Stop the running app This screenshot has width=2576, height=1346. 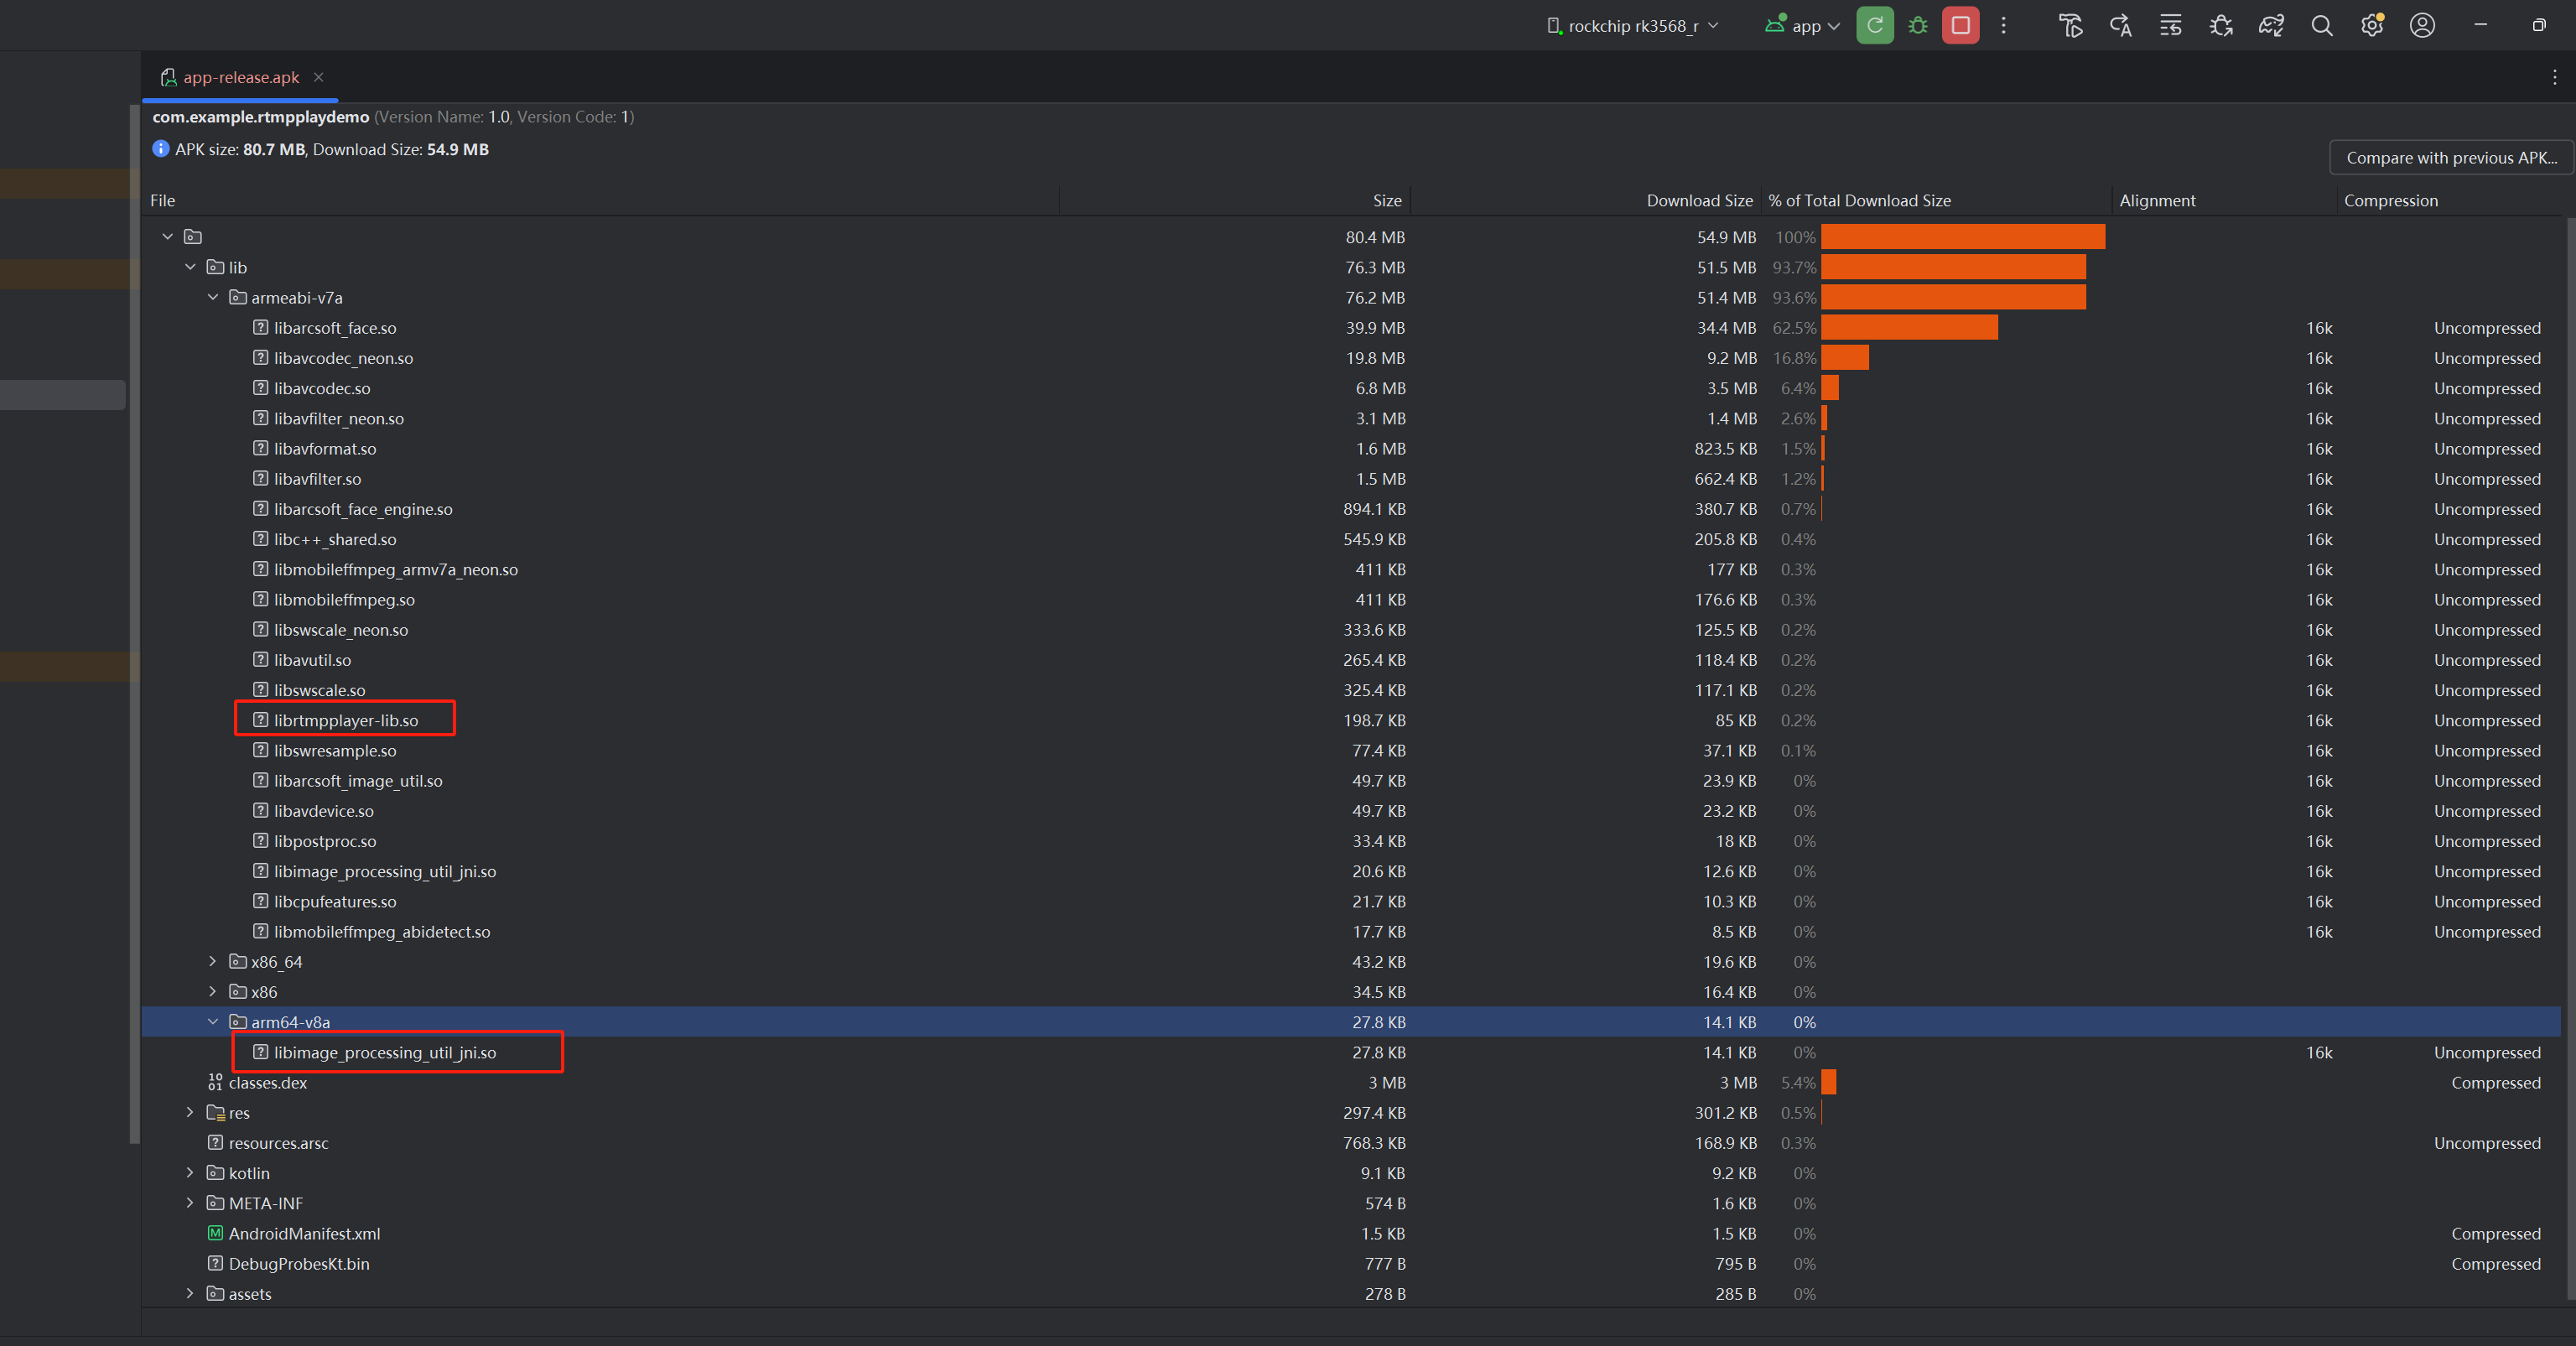point(1960,26)
